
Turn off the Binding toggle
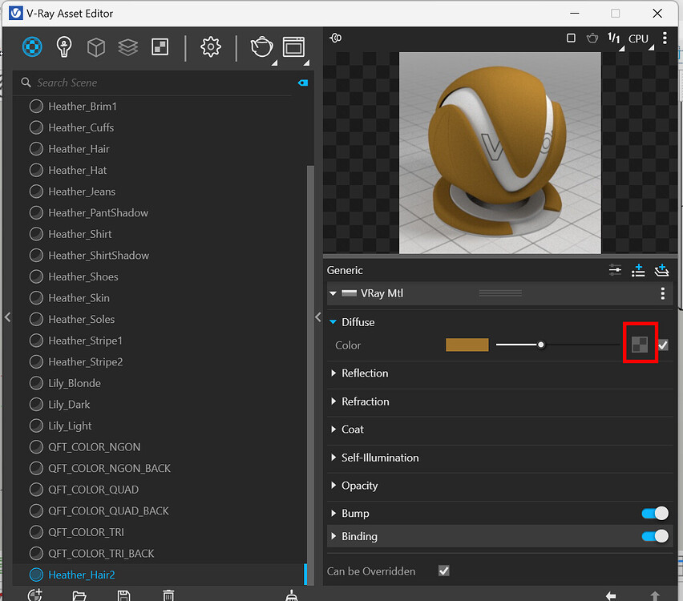point(655,536)
